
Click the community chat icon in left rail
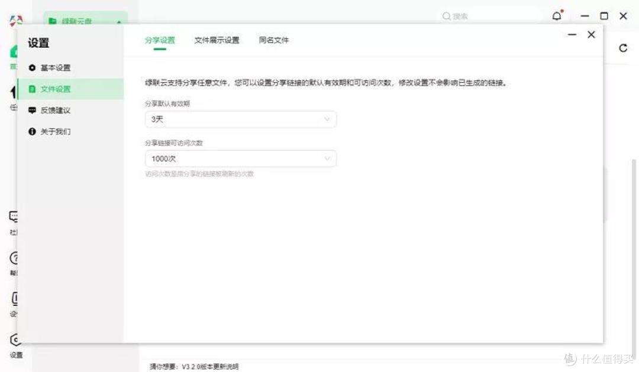tap(14, 217)
